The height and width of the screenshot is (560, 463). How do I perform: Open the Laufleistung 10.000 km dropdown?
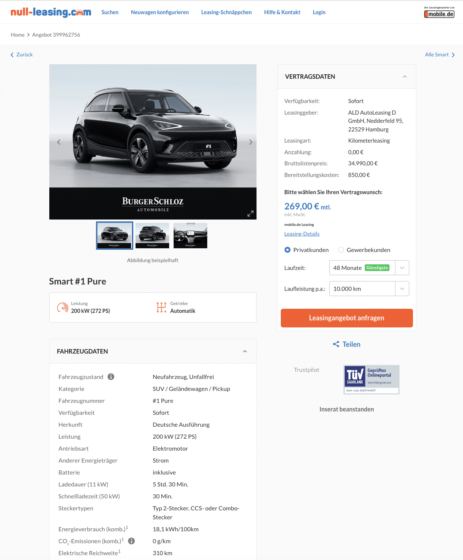coord(369,289)
